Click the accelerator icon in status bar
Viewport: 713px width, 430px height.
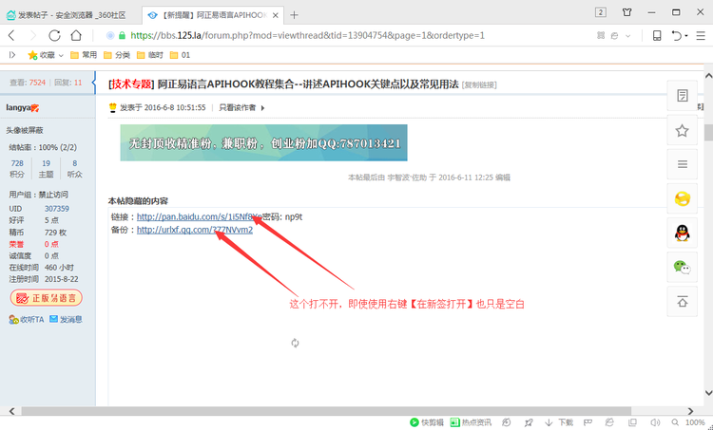pyautogui.click(x=507, y=422)
